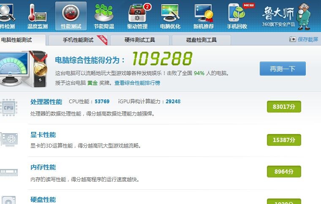Open the 硬件检测 magnifier icon

coord(7,13)
